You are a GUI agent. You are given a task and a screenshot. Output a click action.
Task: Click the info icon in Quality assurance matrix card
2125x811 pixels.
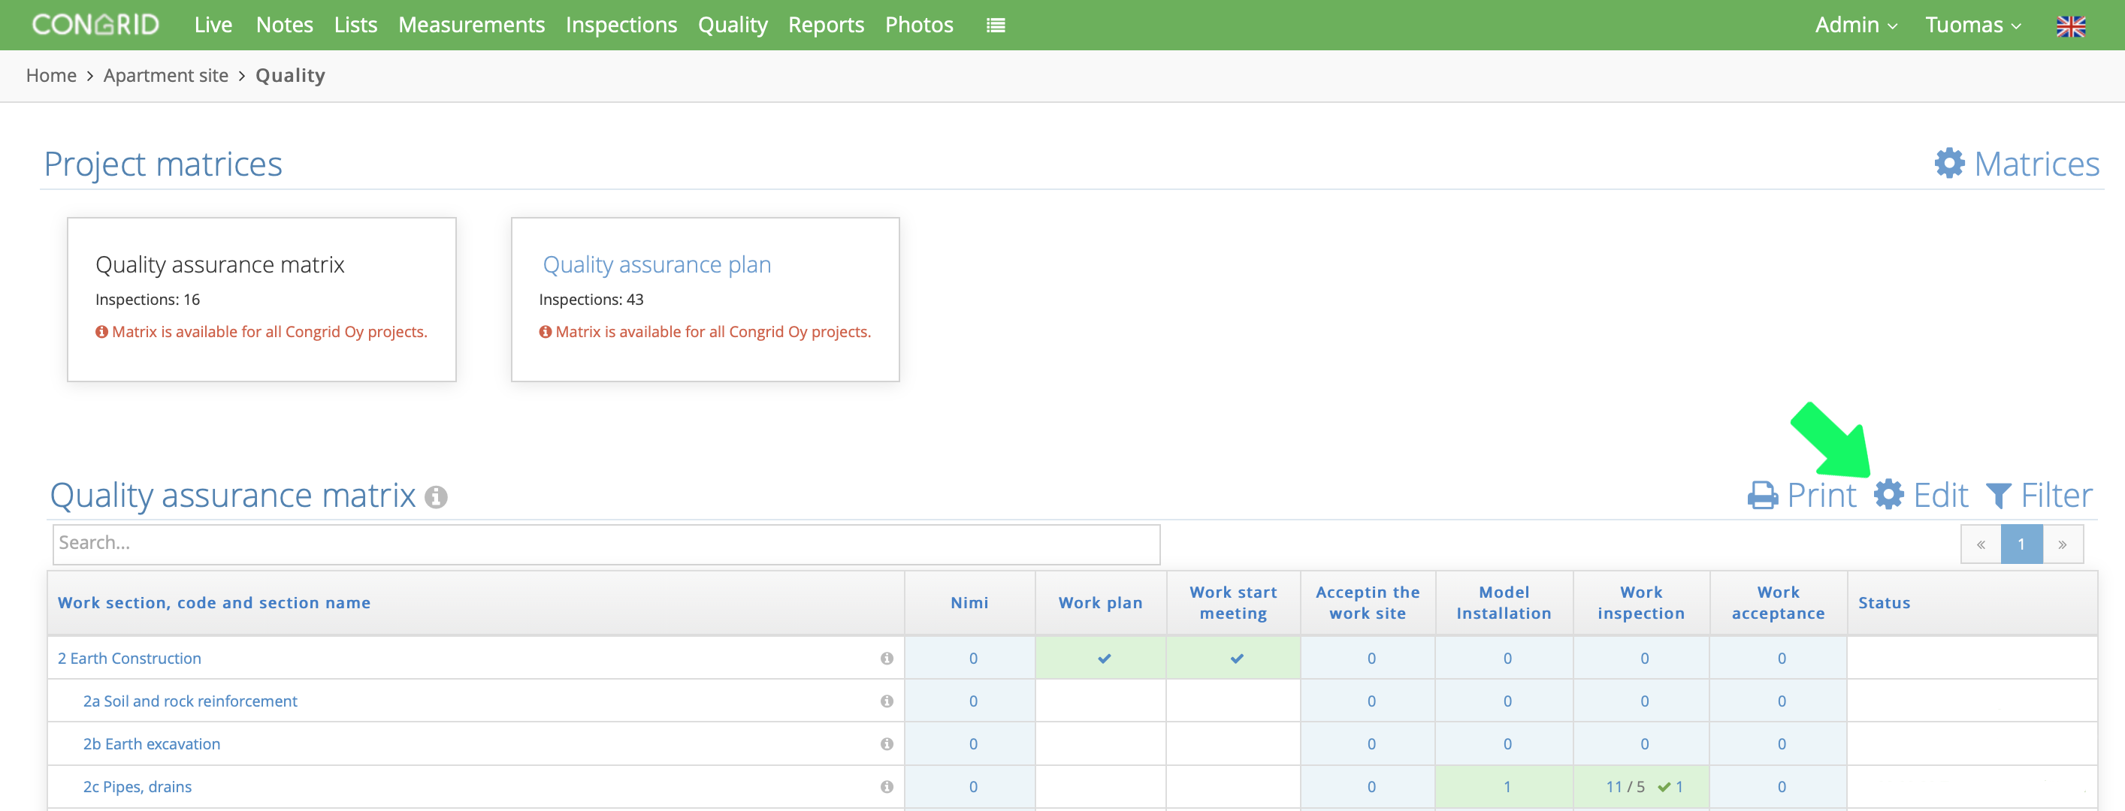tap(101, 331)
